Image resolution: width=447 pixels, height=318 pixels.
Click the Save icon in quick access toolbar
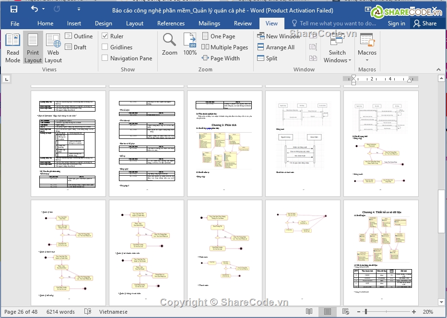(14, 10)
